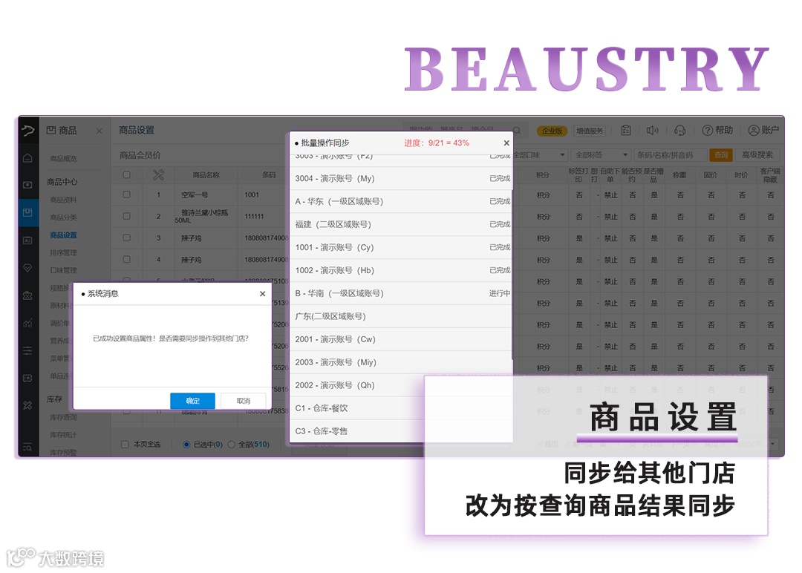This screenshot has height=573, width=802.
Task: Click the 商品会员价 tab label
Action: (140, 155)
